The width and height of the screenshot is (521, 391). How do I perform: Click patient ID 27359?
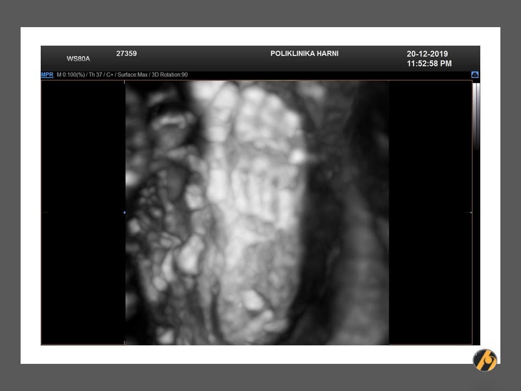point(126,54)
